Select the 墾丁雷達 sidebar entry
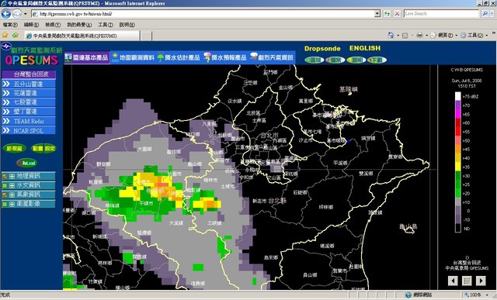497x300 pixels. [x=29, y=112]
